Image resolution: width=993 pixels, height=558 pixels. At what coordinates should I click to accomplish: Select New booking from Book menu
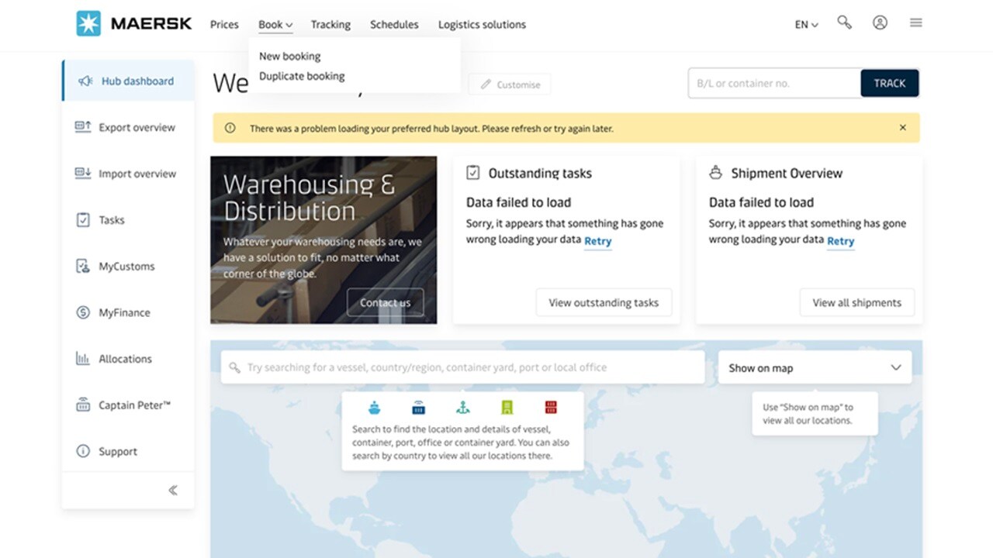[289, 56]
